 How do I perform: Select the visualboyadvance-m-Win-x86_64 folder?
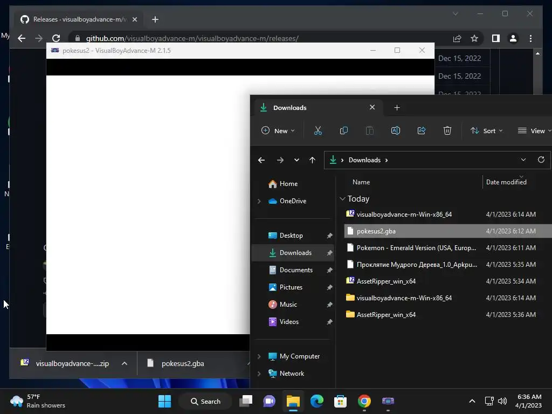click(x=448, y=298)
